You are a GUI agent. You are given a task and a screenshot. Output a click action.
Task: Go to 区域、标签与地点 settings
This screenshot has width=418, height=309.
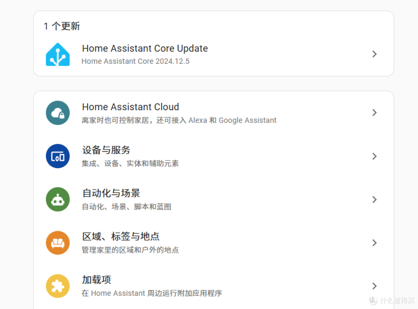(214, 242)
